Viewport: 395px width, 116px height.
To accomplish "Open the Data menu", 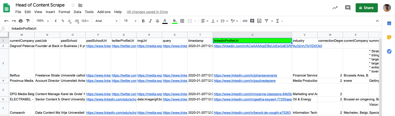I will pyautogui.click(x=77, y=12).
